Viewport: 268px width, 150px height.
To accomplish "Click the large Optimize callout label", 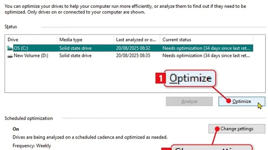I will pos(190,78).
